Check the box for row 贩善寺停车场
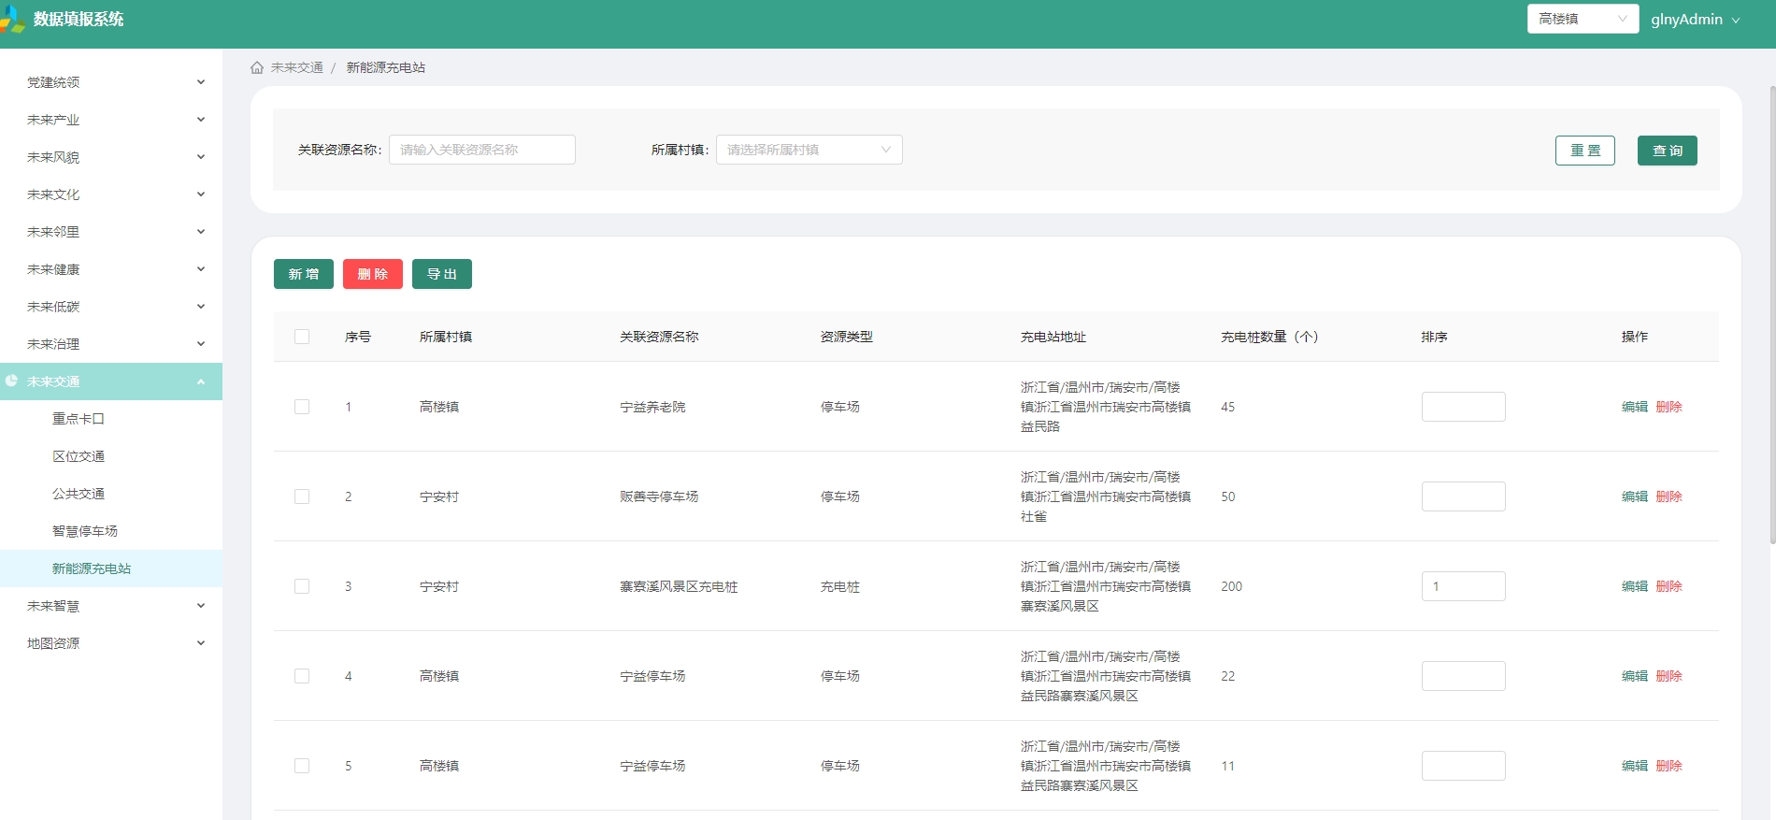 tap(302, 496)
